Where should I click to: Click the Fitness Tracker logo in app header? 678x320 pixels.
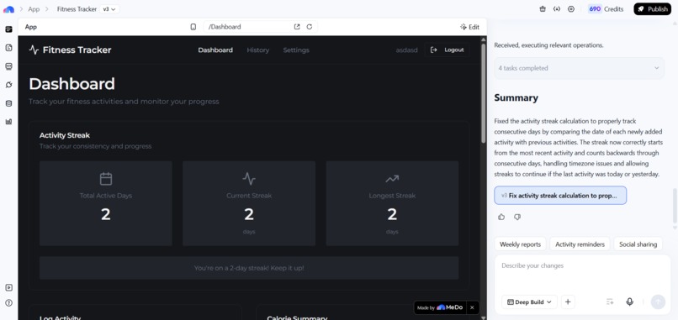[70, 50]
